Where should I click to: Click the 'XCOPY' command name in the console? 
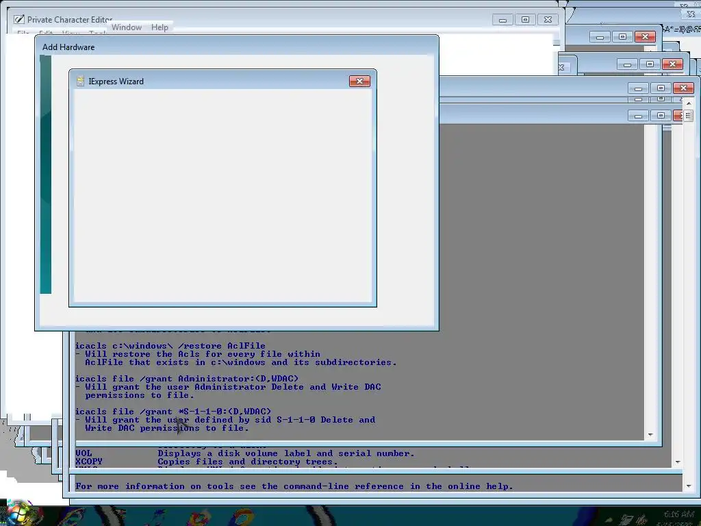point(88,462)
